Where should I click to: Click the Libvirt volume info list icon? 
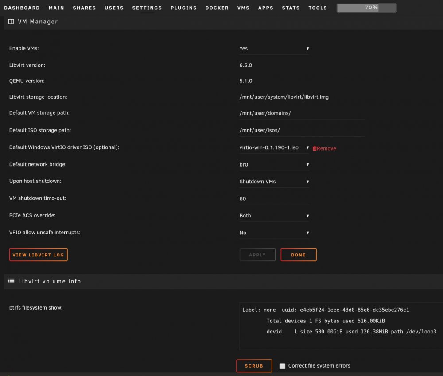point(12,281)
